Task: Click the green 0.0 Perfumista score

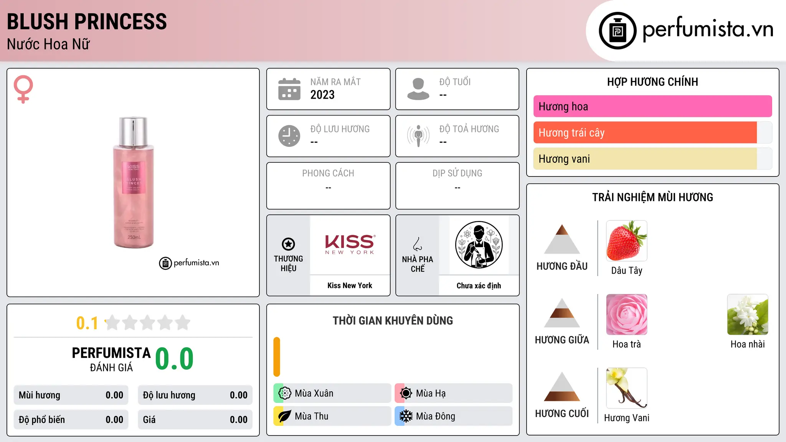Action: click(174, 359)
